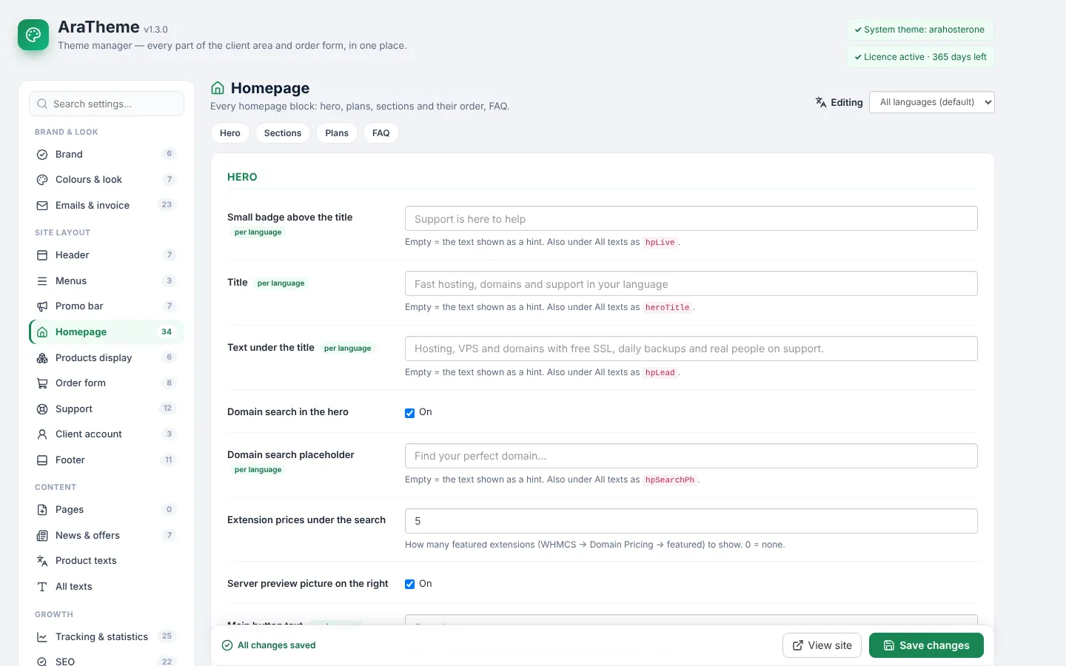
Task: Click the AraTheme palette logo icon
Action: (x=33, y=35)
